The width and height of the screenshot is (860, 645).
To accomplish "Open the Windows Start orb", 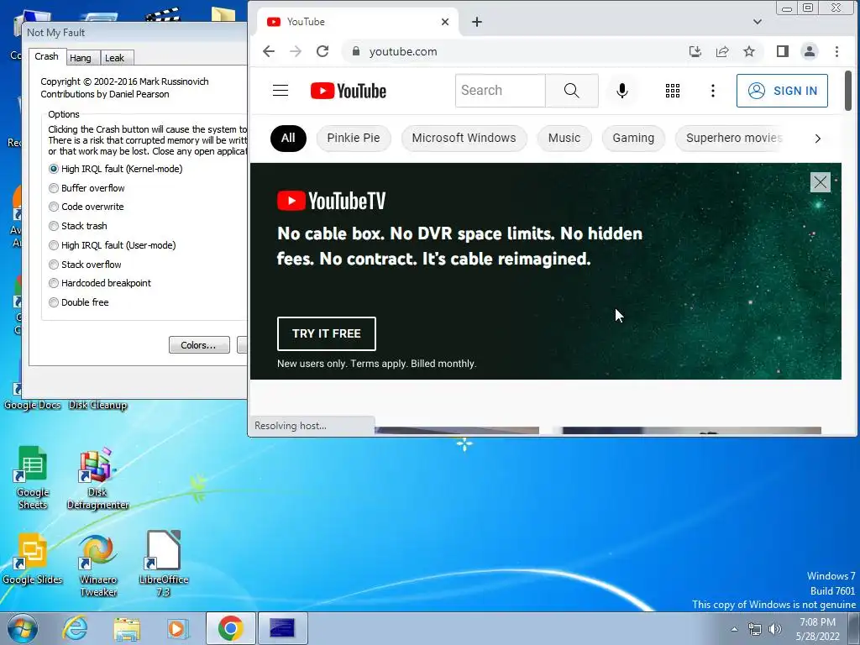I will tap(23, 628).
